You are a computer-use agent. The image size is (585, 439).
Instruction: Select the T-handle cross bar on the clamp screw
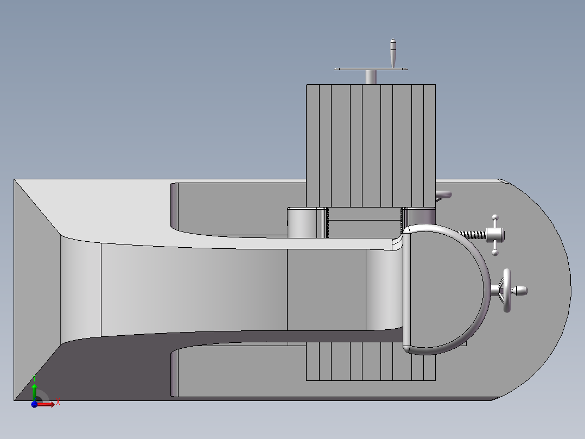point(495,235)
